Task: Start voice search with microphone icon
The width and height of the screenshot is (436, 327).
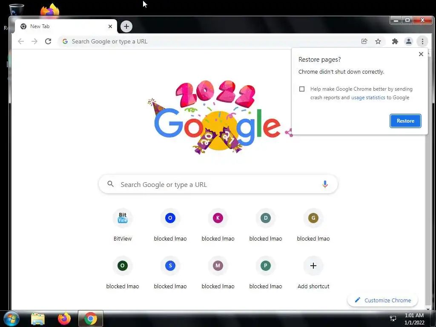Action: [325, 184]
